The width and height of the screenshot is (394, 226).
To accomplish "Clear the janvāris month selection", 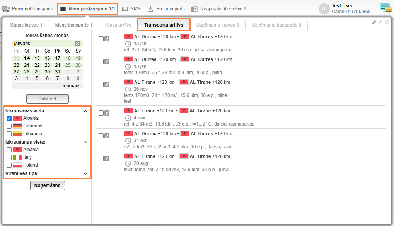I will pyautogui.click(x=77, y=44).
